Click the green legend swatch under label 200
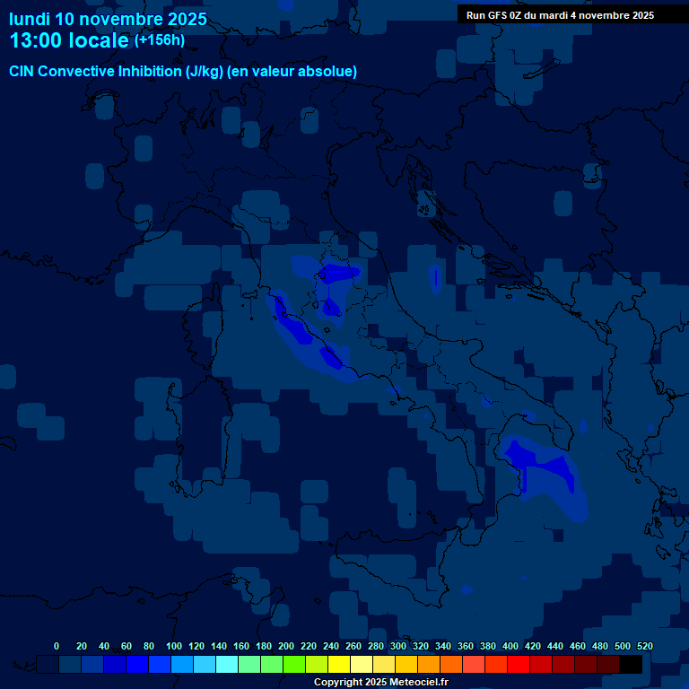Image resolution: width=689 pixels, height=689 pixels. (x=295, y=664)
